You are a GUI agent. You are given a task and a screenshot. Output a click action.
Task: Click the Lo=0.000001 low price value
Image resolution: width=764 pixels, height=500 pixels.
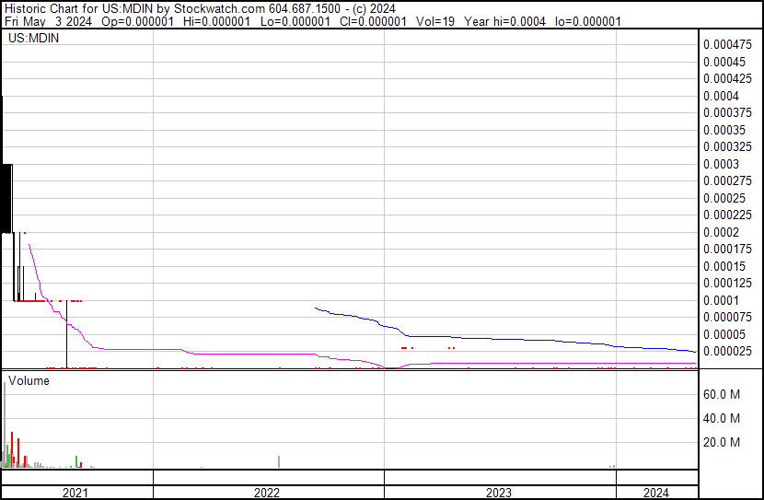pos(295,21)
